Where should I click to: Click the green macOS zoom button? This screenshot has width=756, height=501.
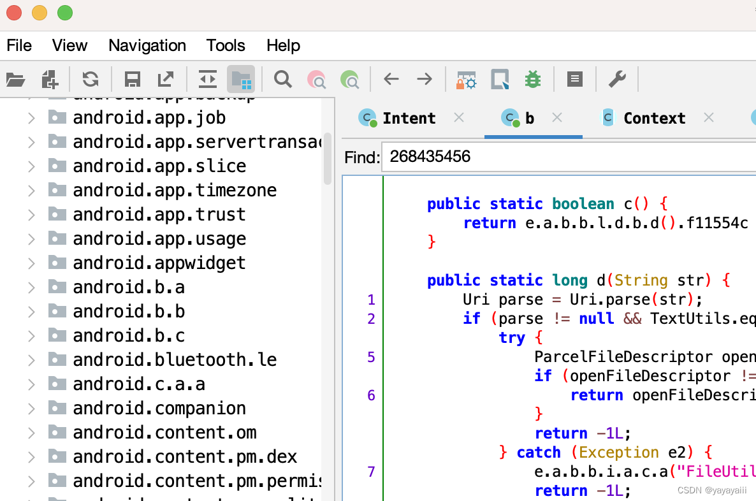pos(65,13)
